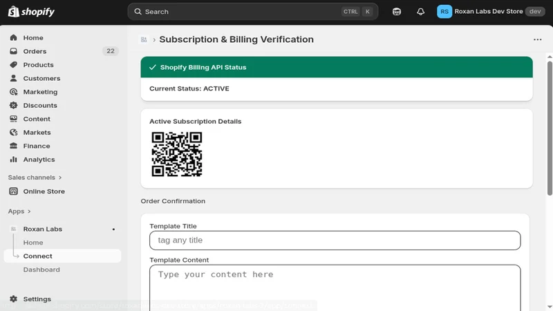Expand the Sales channels section
Viewport: 553px width, 311px height.
[x=35, y=178]
